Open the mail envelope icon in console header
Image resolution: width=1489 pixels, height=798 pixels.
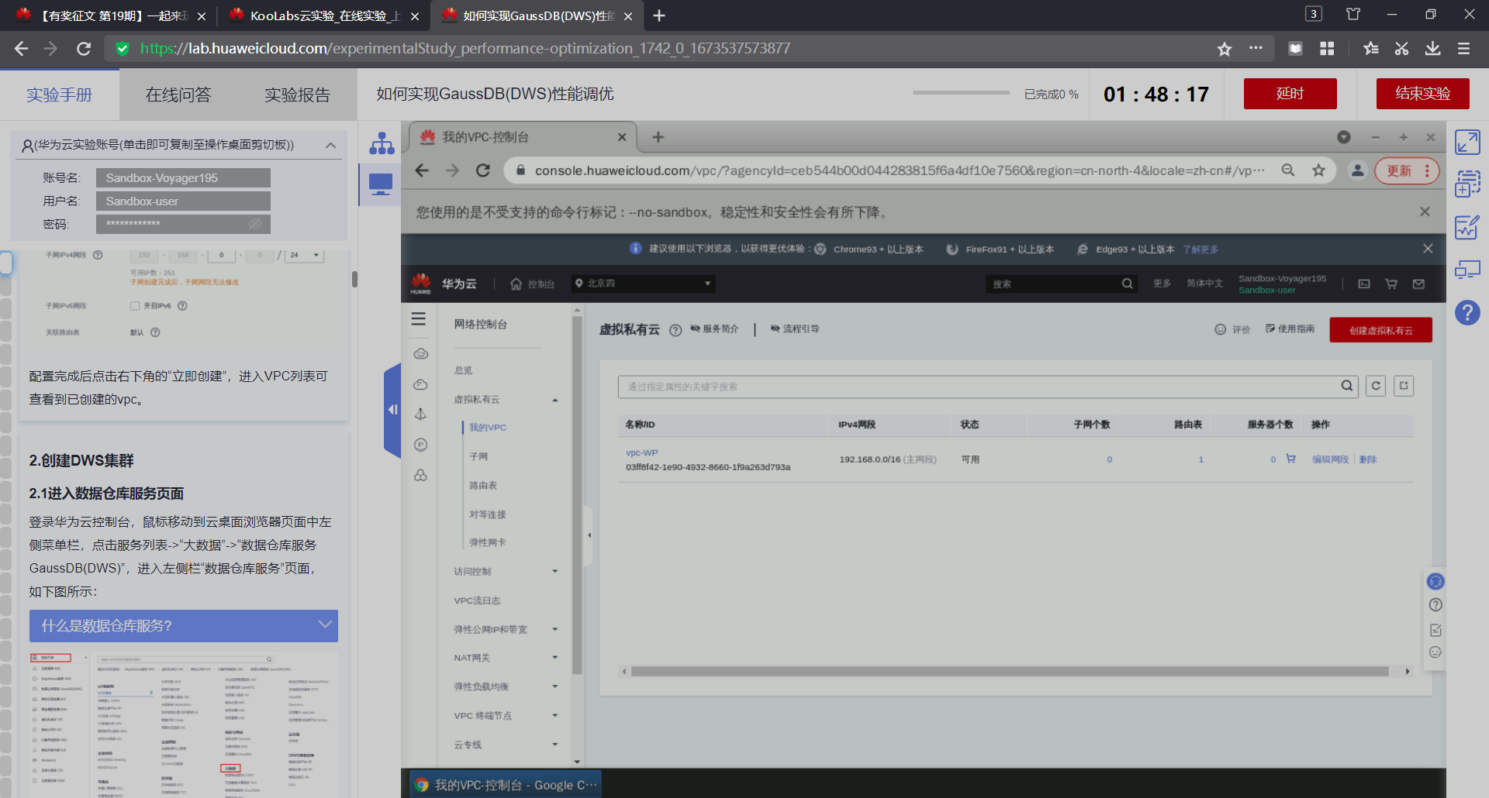(1418, 284)
